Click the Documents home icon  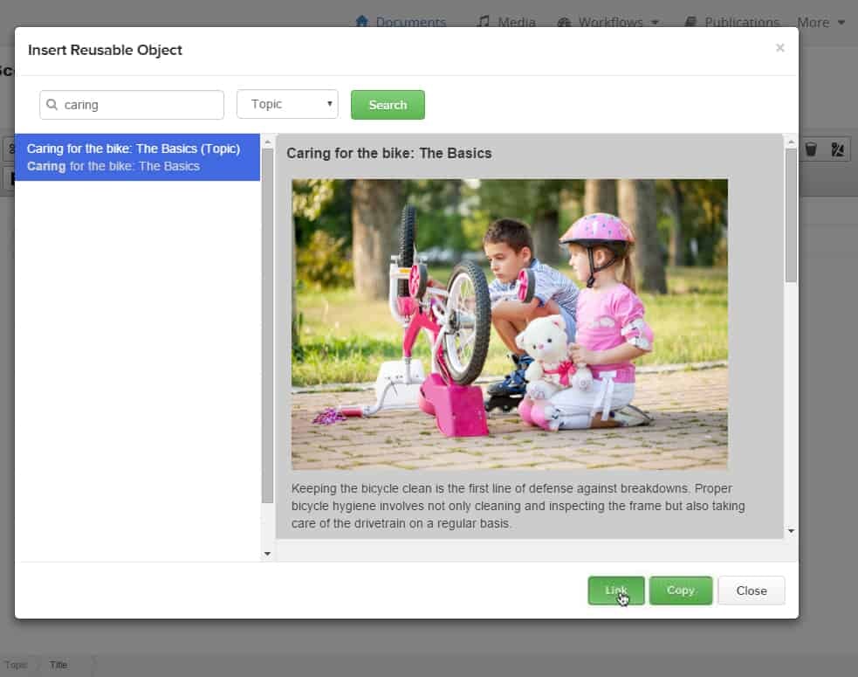[x=361, y=22]
